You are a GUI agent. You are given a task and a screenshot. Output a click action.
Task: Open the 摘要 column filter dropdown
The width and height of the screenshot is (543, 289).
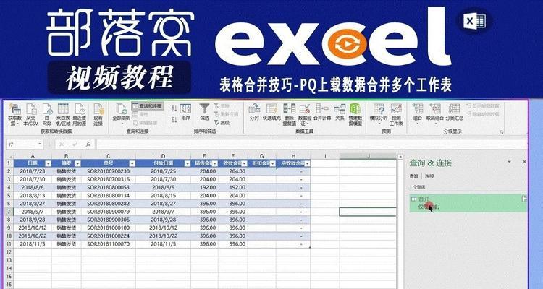[77, 163]
